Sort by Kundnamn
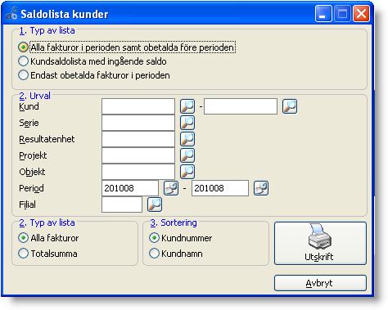 click(x=176, y=254)
